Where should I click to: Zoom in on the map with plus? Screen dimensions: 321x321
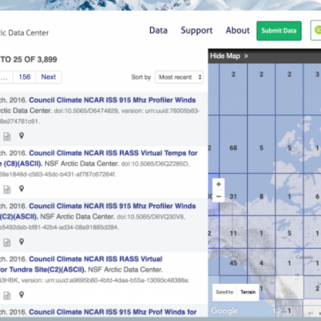(218, 184)
